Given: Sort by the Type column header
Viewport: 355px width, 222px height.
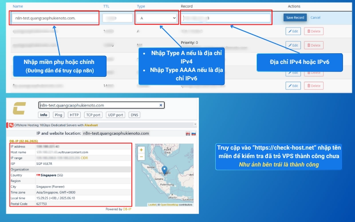Looking at the screenshot, I should click(x=141, y=6).
